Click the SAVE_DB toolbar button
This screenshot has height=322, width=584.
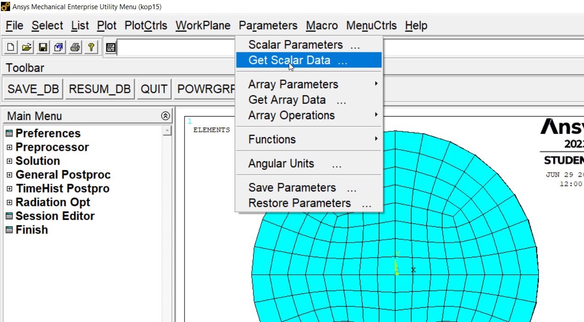(34, 89)
